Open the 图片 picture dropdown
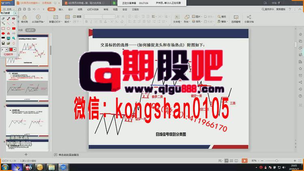The image size is (304, 171). tap(197, 17)
